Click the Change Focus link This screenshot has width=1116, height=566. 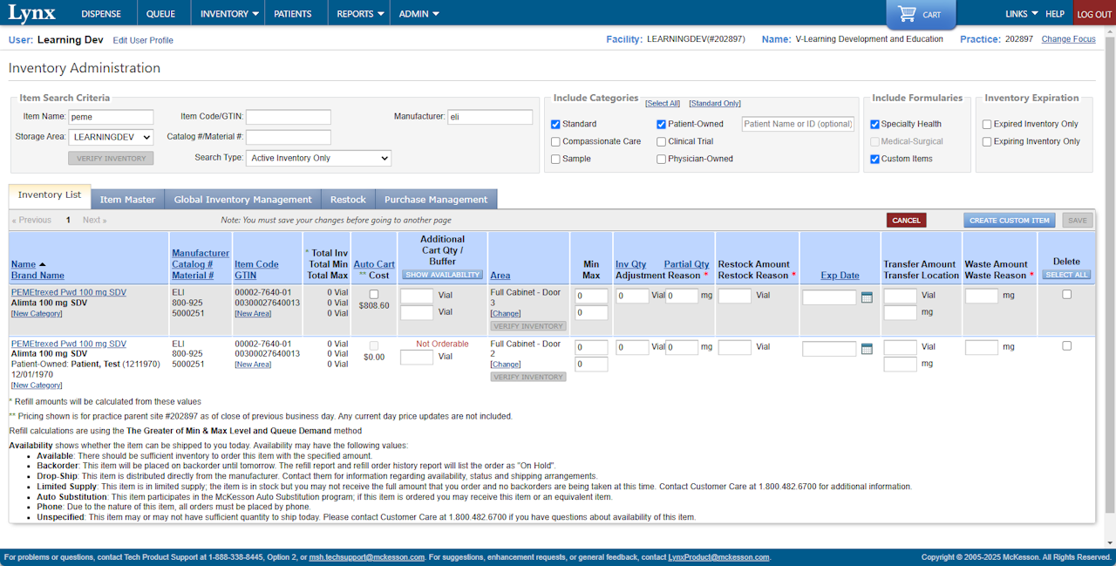(x=1068, y=39)
